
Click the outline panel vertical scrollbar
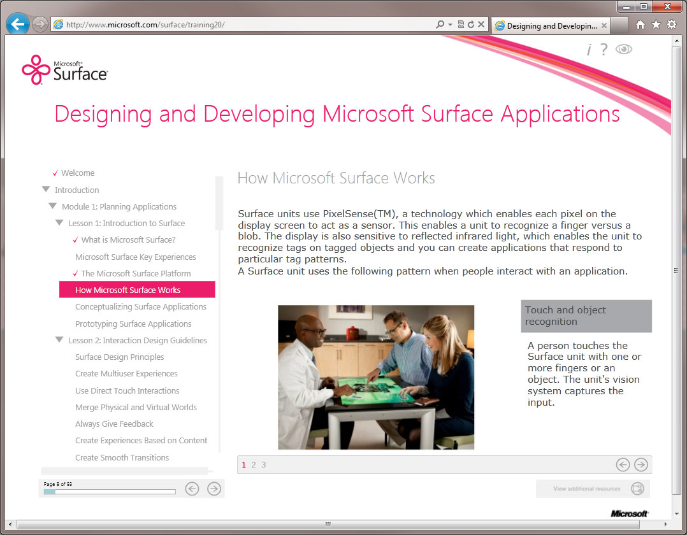pos(219,204)
